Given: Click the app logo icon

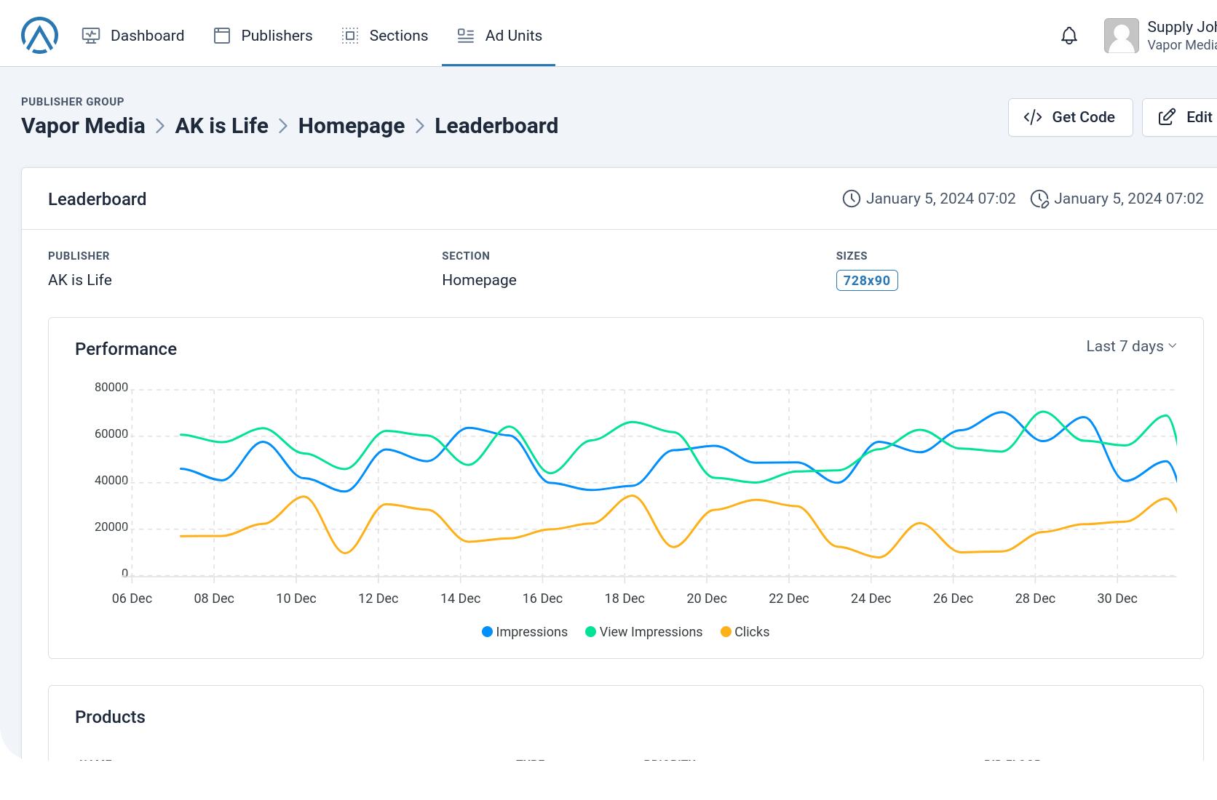Looking at the screenshot, I should pos(39,36).
